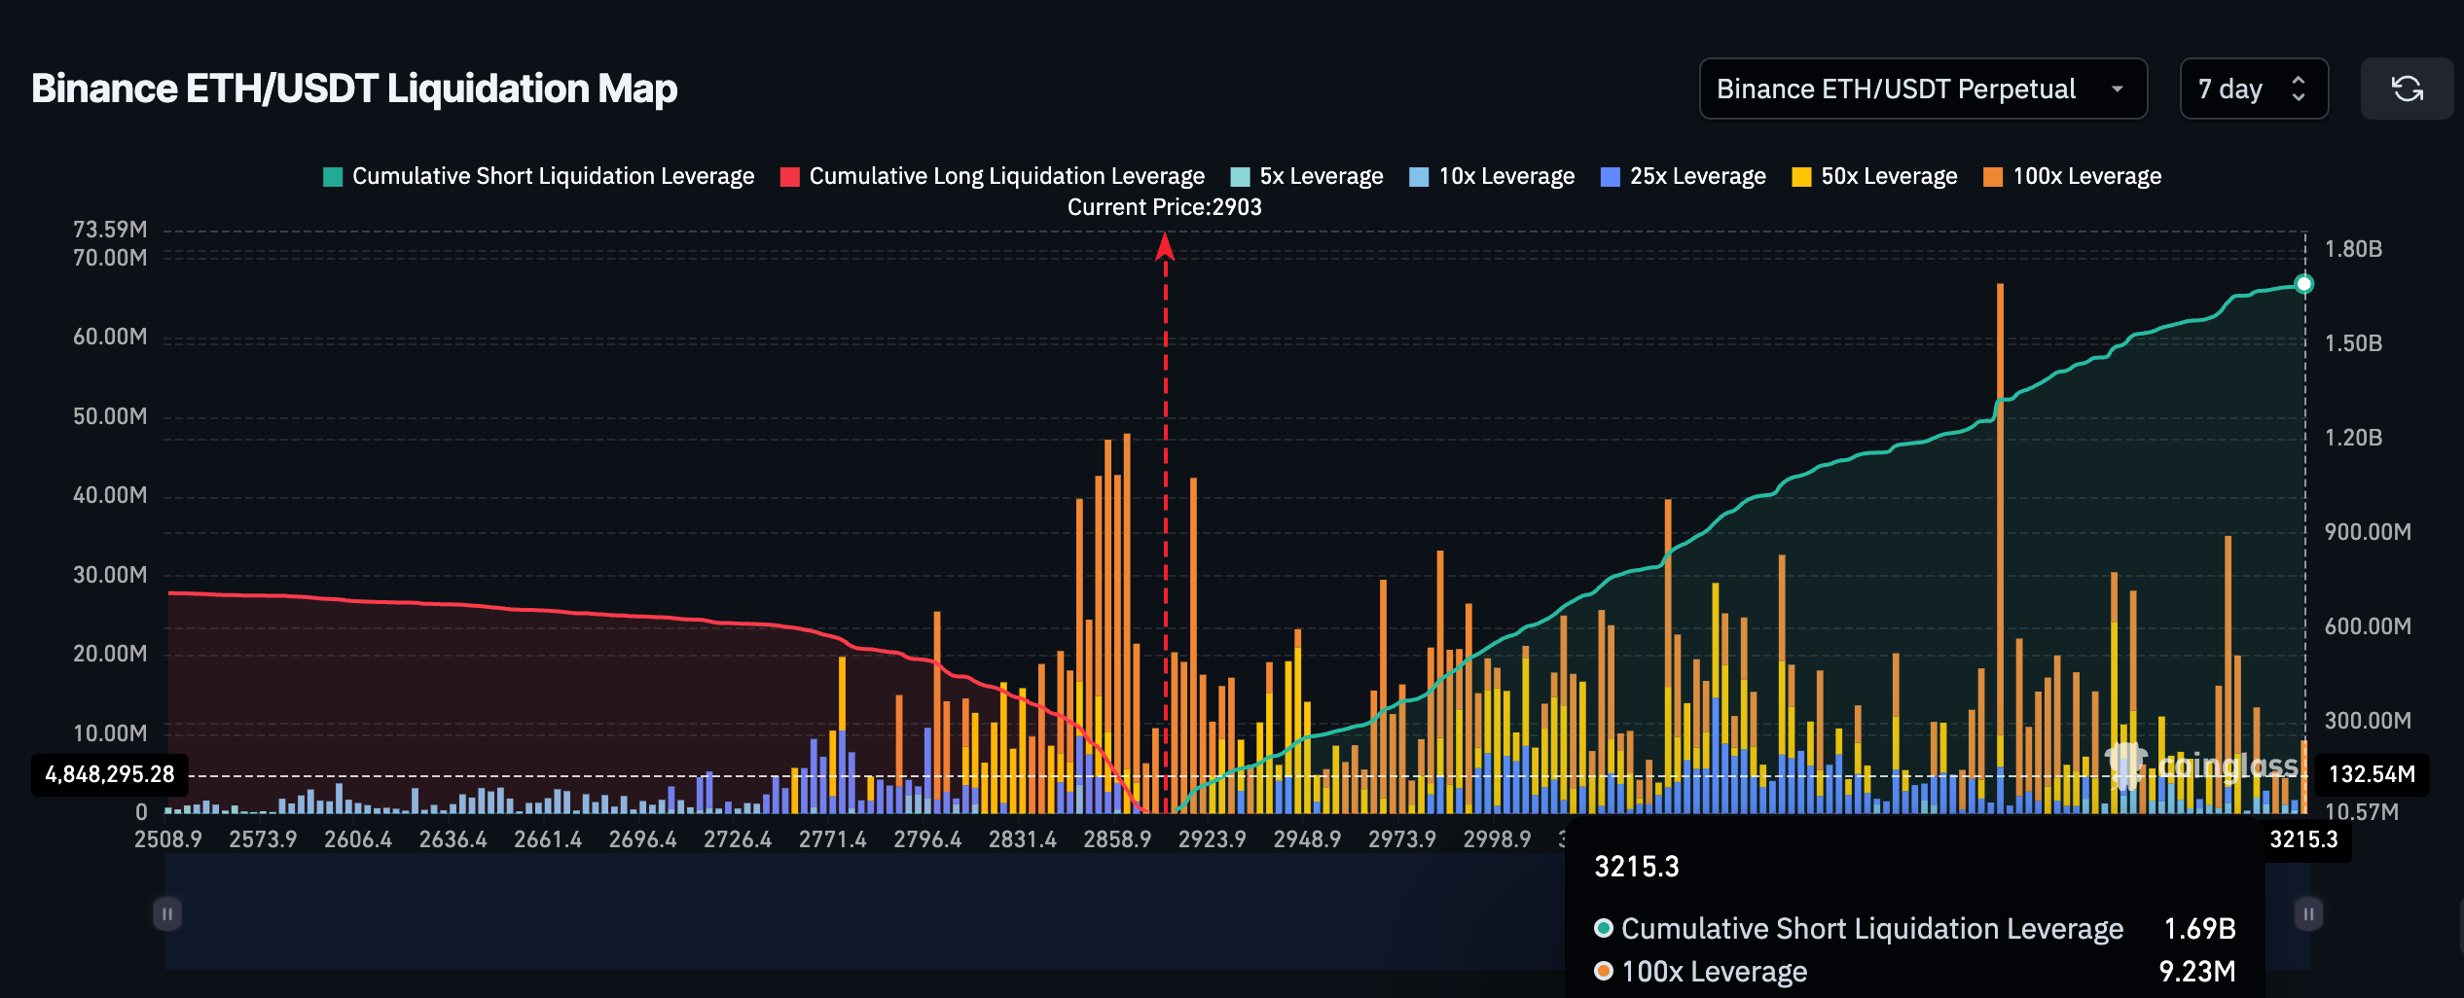
Task: Click the green dot beside Cumulative Short tooltip entry
Action: [1603, 929]
